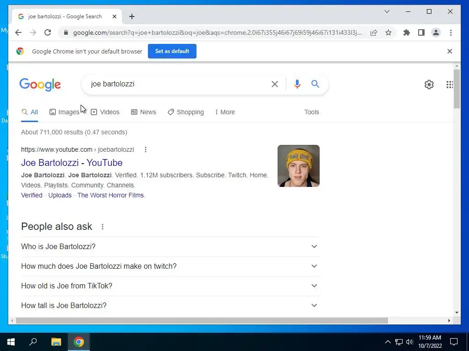Open Joe Bartolozzi - YouTube result

click(72, 163)
